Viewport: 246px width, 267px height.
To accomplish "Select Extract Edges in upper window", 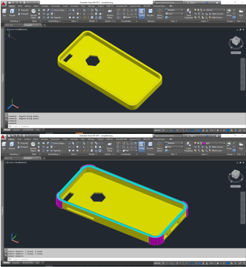I will (x=58, y=10).
